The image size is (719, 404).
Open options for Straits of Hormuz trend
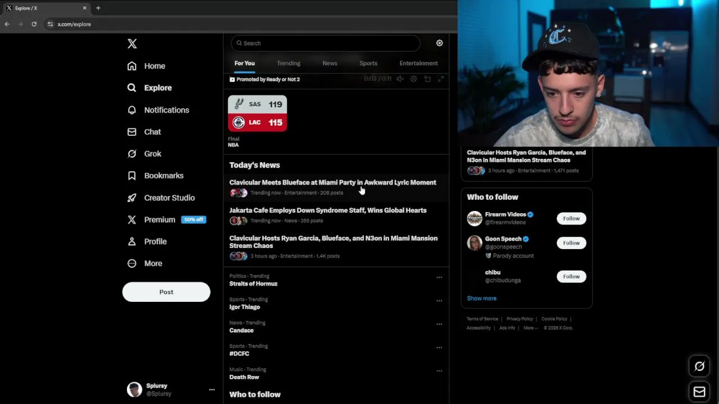tap(439, 277)
